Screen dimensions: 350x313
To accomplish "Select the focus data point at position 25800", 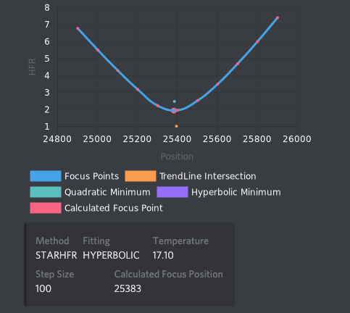I will point(257,41).
